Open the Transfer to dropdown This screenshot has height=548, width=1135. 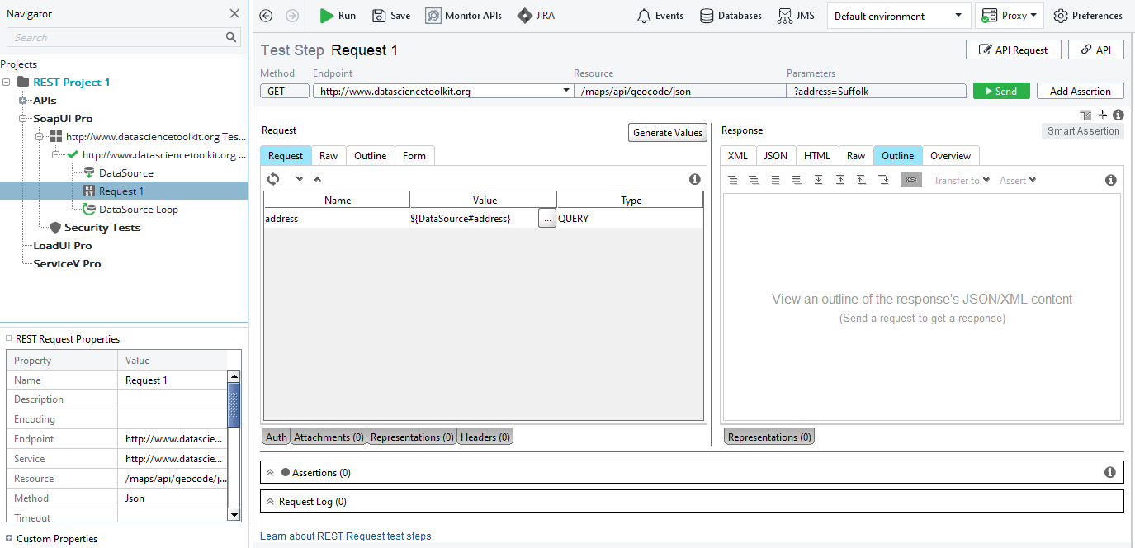[x=962, y=180]
